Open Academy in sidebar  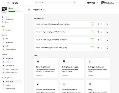point(8,85)
